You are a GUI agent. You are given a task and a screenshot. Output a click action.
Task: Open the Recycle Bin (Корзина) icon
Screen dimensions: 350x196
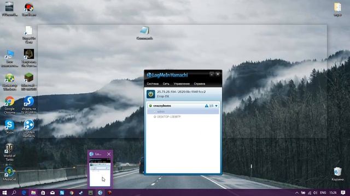pyautogui.click(x=337, y=174)
